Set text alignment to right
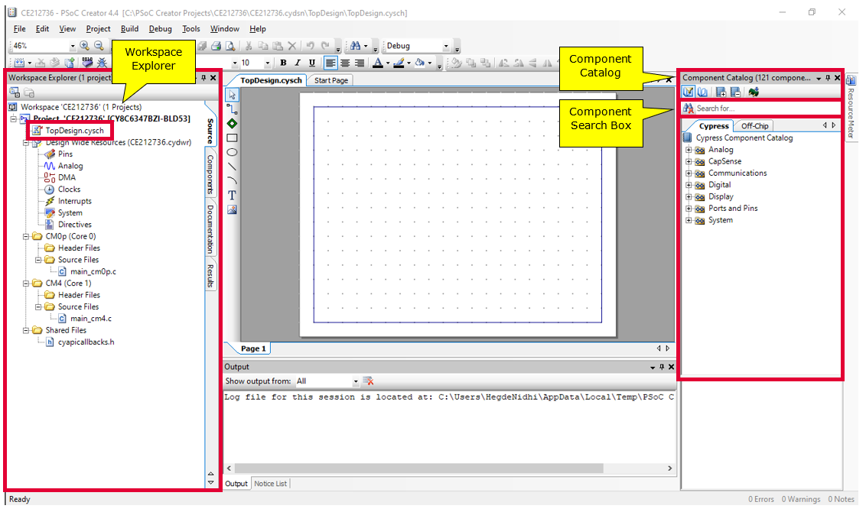This screenshot has height=512, width=866. click(359, 63)
